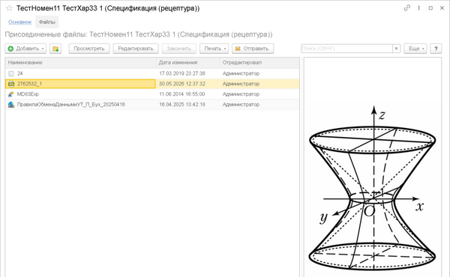The image size is (450, 277).
Task: Focus the Поиск (Ctrl+F) search field
Action: [346, 49]
